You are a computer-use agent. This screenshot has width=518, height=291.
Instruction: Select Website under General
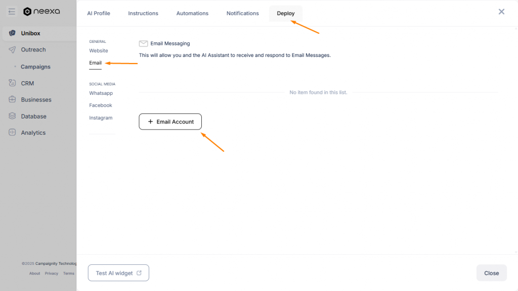98,50
